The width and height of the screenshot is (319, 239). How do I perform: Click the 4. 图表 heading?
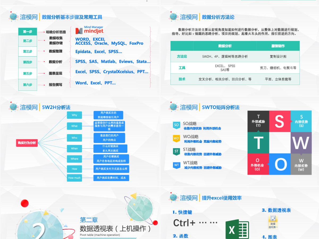[x=269, y=237]
